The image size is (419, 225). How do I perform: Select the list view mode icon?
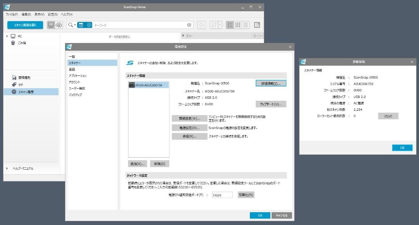click(x=230, y=25)
